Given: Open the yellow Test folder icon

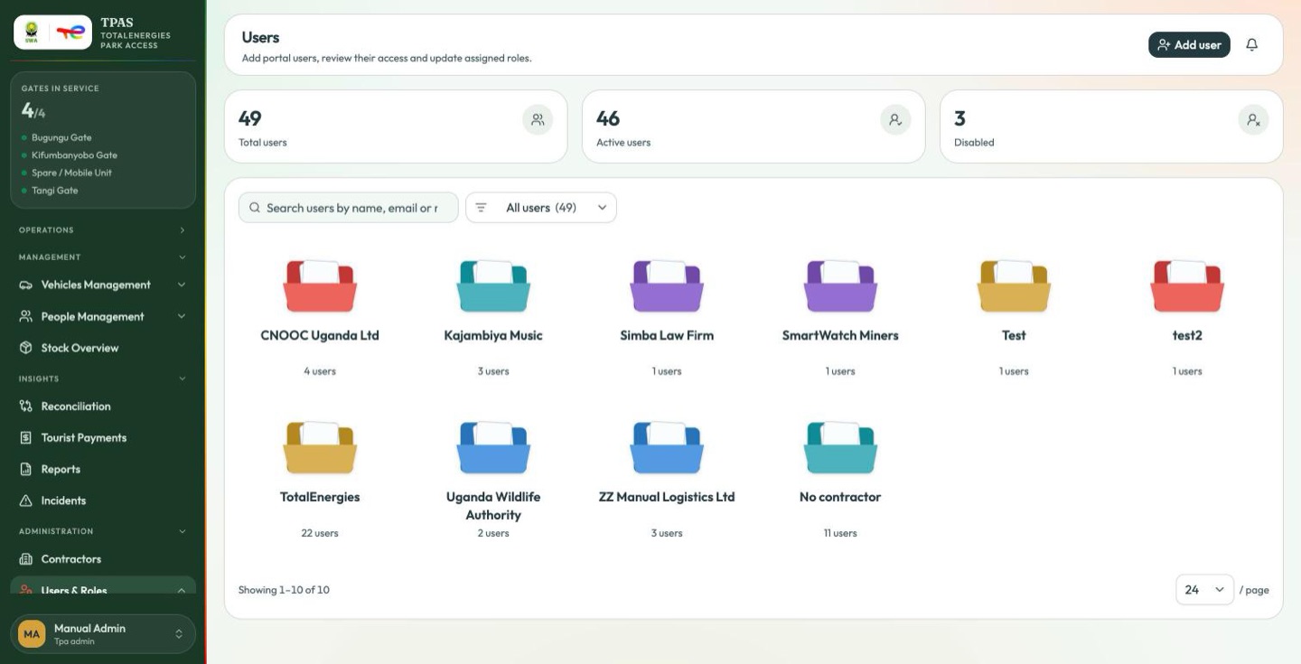Looking at the screenshot, I should coord(1014,285).
